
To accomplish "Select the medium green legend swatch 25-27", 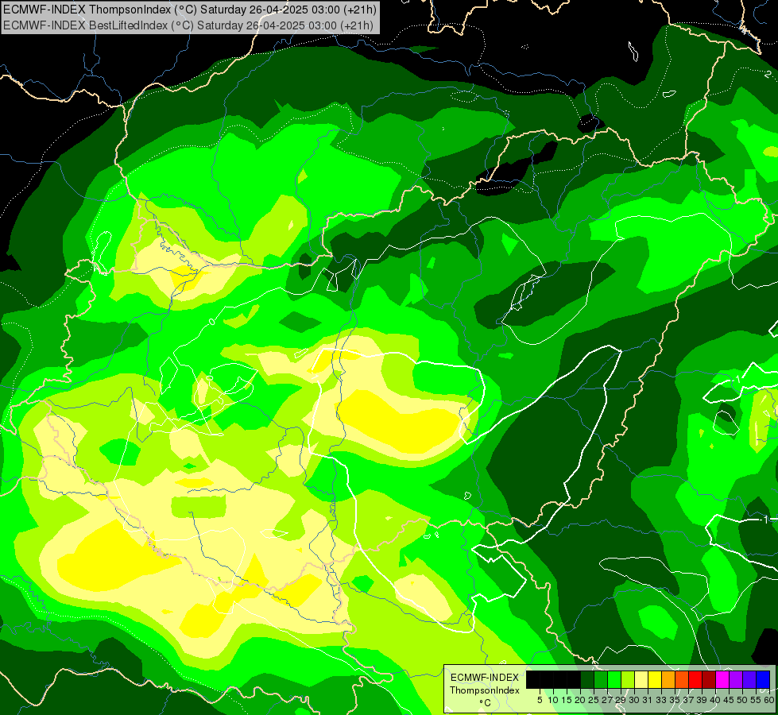I will click(601, 679).
